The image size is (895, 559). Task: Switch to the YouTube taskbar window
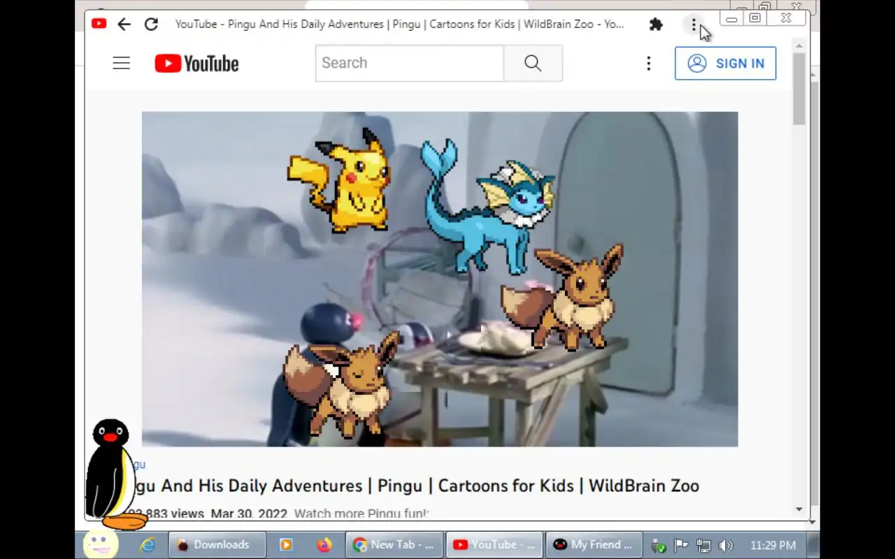(x=495, y=545)
